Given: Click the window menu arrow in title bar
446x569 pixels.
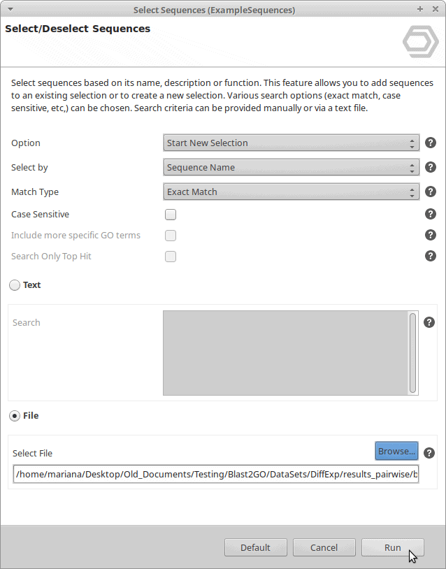Looking at the screenshot, I should (x=10, y=9).
